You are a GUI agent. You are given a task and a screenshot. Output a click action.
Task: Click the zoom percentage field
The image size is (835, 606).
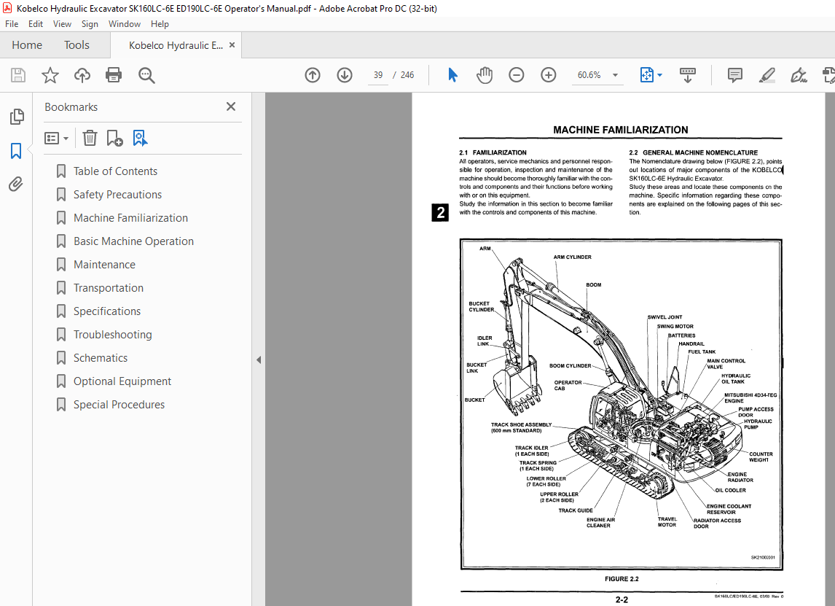[589, 75]
